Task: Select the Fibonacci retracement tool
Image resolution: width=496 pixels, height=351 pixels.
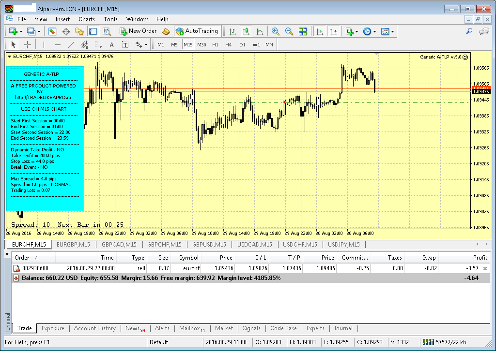Action: (x=98, y=45)
